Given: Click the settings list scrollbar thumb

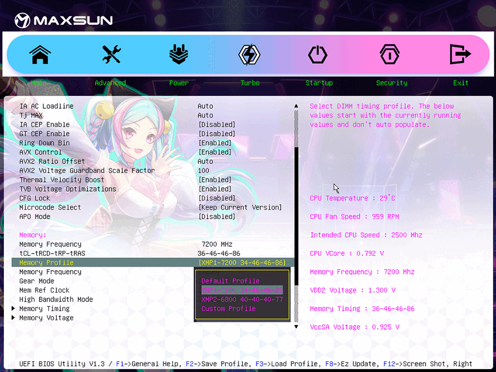Looking at the screenshot, I should click(296, 216).
